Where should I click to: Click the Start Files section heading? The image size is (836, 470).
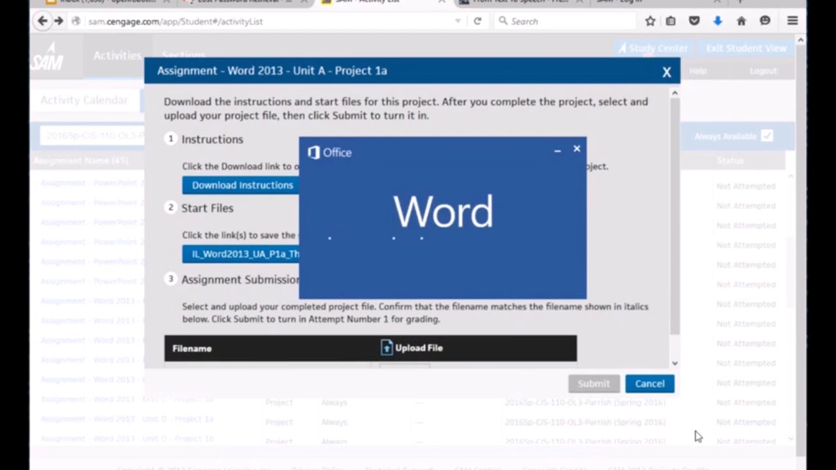point(207,208)
